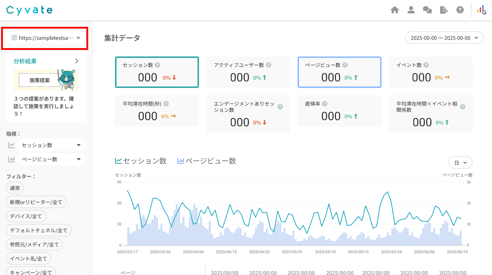
Task: Open the user profile icon
Action: [x=411, y=10]
